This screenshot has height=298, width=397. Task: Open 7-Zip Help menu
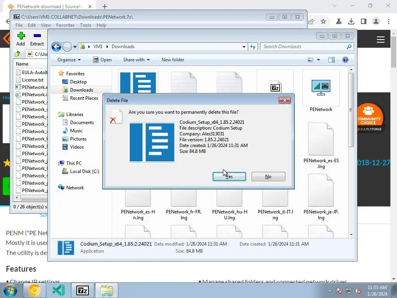pos(101,25)
